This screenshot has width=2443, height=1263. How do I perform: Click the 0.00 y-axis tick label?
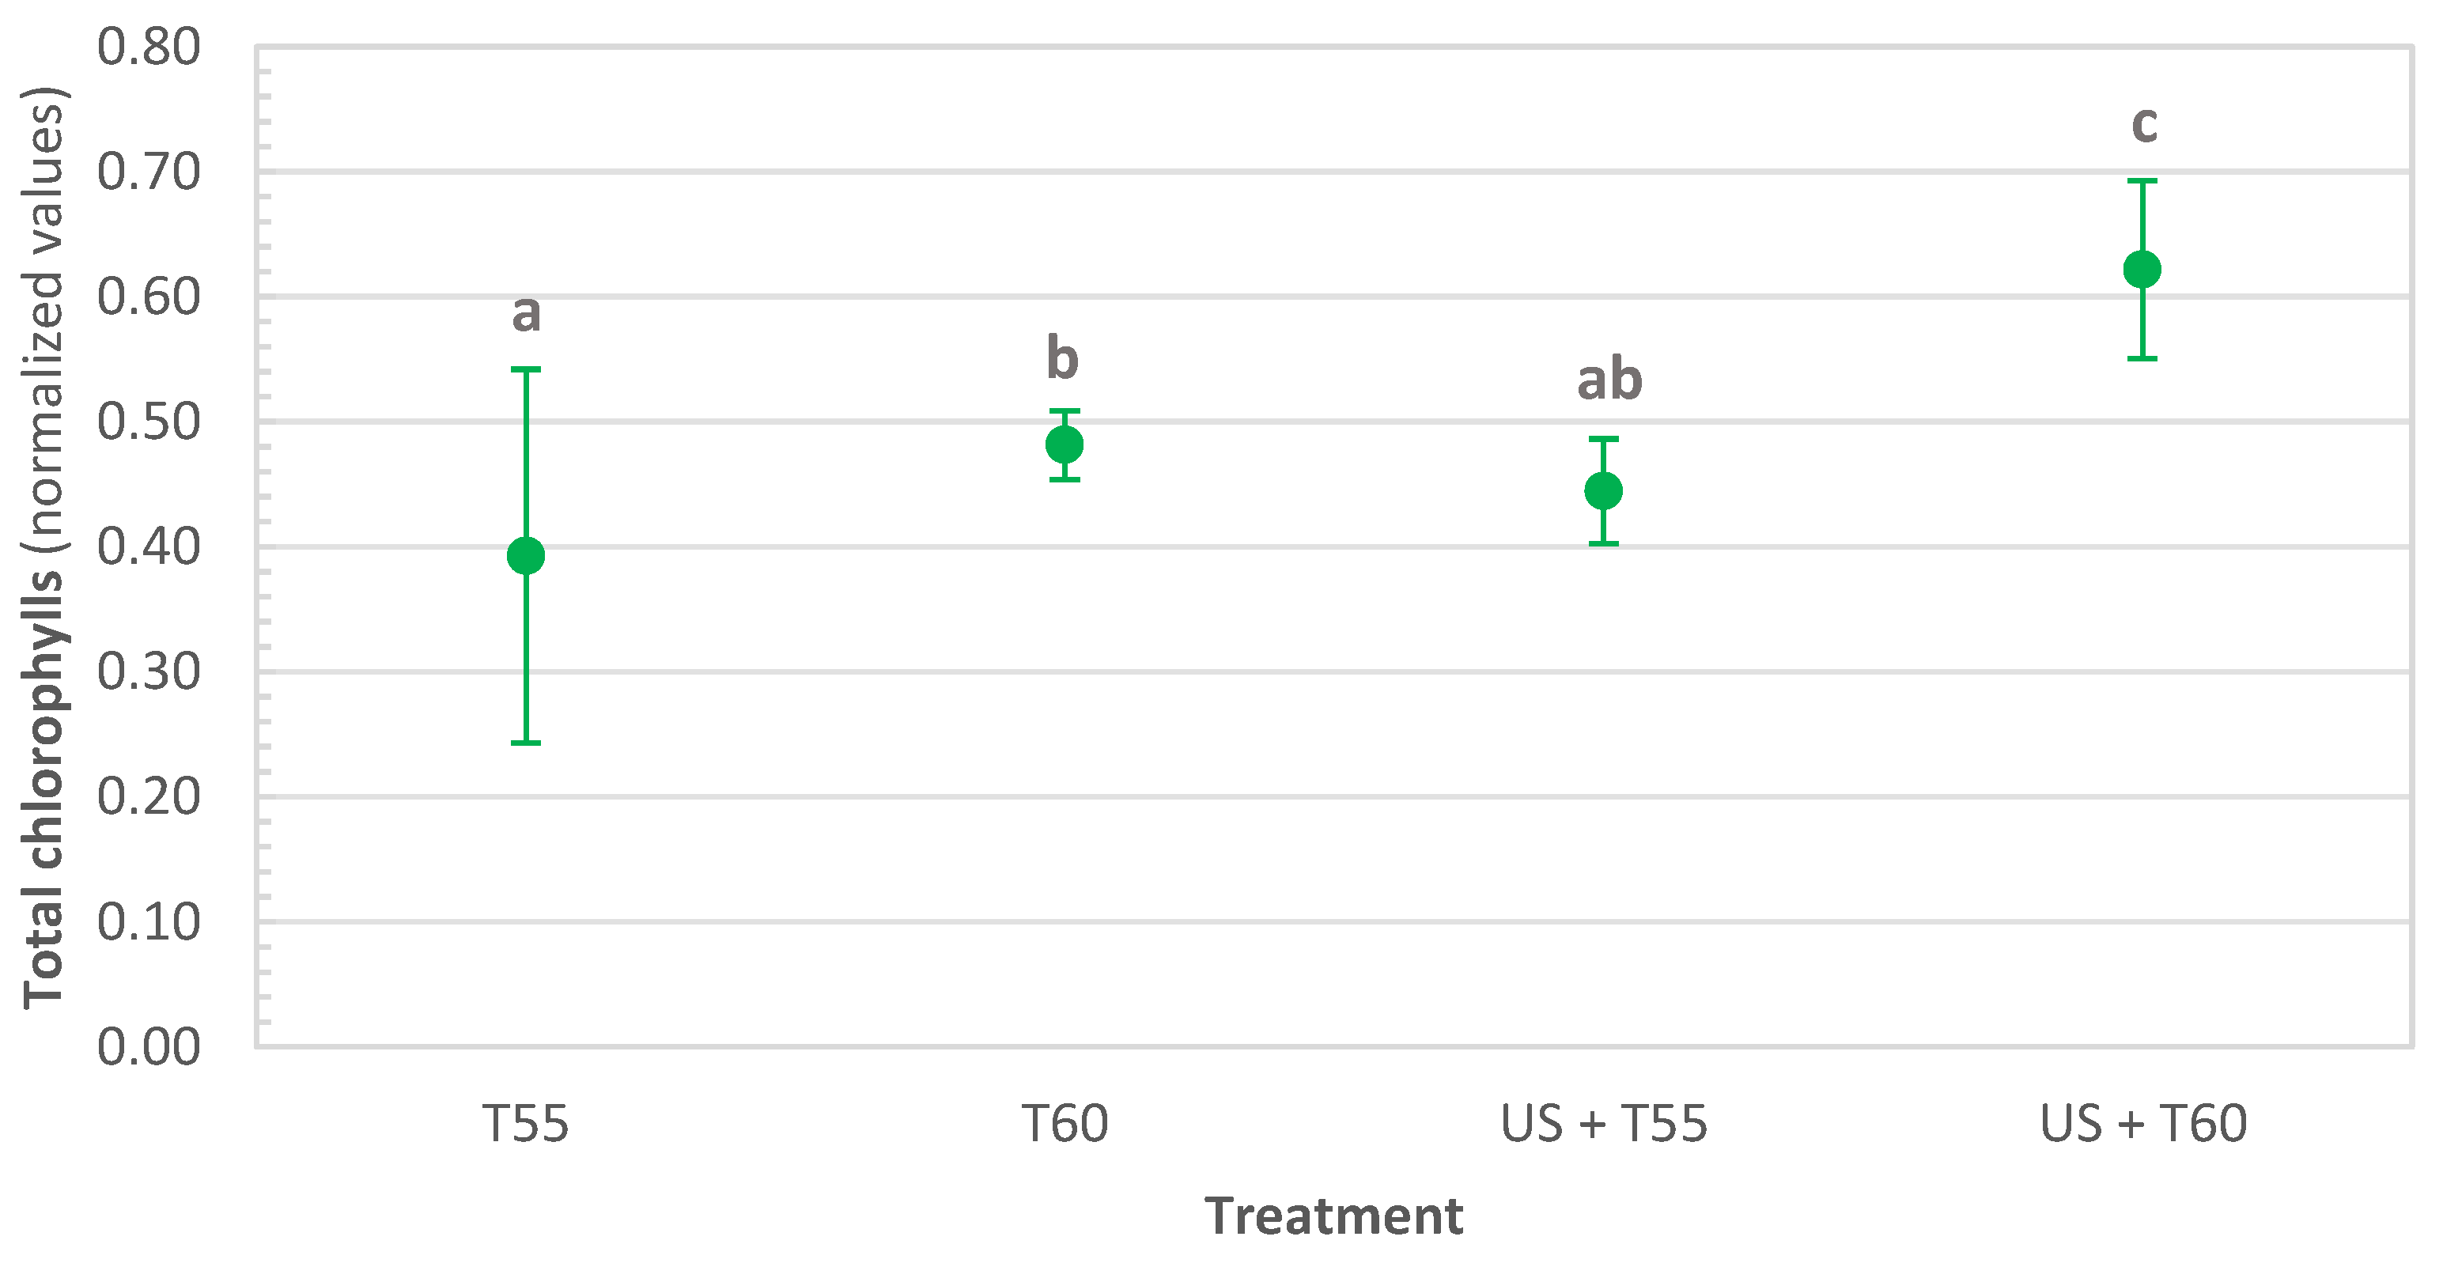[x=149, y=1047]
